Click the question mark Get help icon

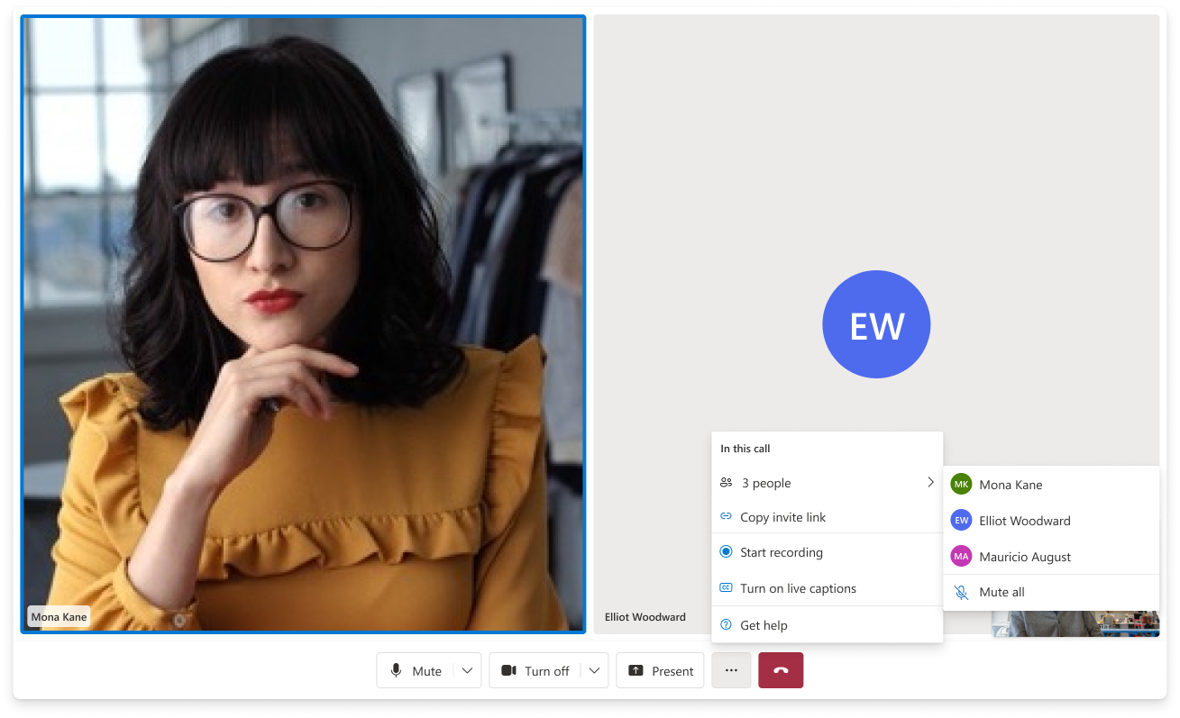pyautogui.click(x=726, y=625)
